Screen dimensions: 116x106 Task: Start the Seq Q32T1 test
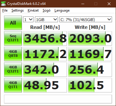13,38
